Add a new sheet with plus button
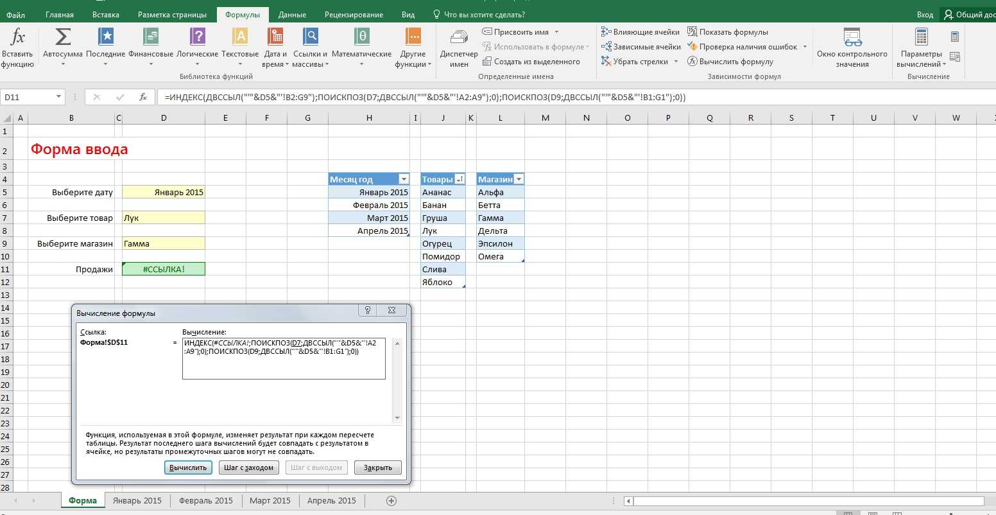The height and width of the screenshot is (515, 996). point(391,501)
